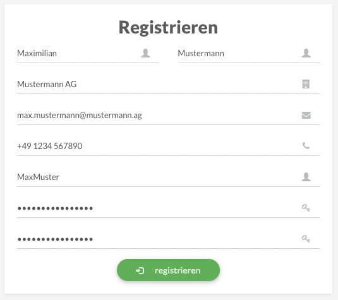This screenshot has height=300, width=338.
Task: Click the person icon beside MaxMuster username
Action: click(306, 177)
